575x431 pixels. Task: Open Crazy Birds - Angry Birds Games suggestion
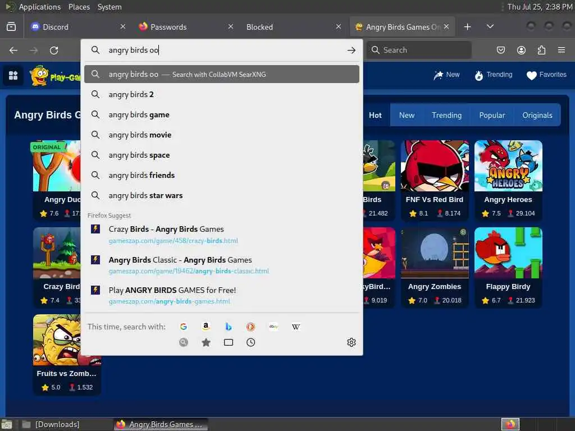pos(221,235)
